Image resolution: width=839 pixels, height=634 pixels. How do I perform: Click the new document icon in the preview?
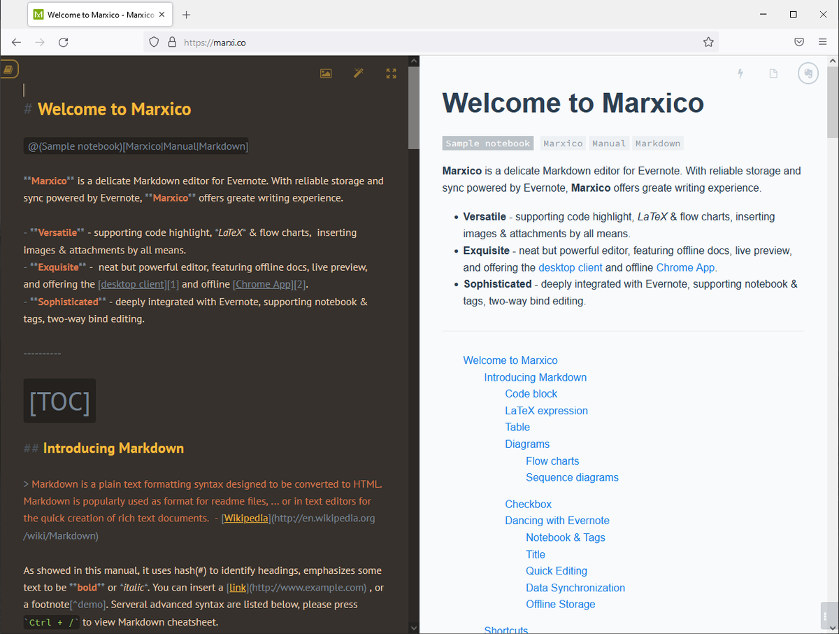pos(773,73)
